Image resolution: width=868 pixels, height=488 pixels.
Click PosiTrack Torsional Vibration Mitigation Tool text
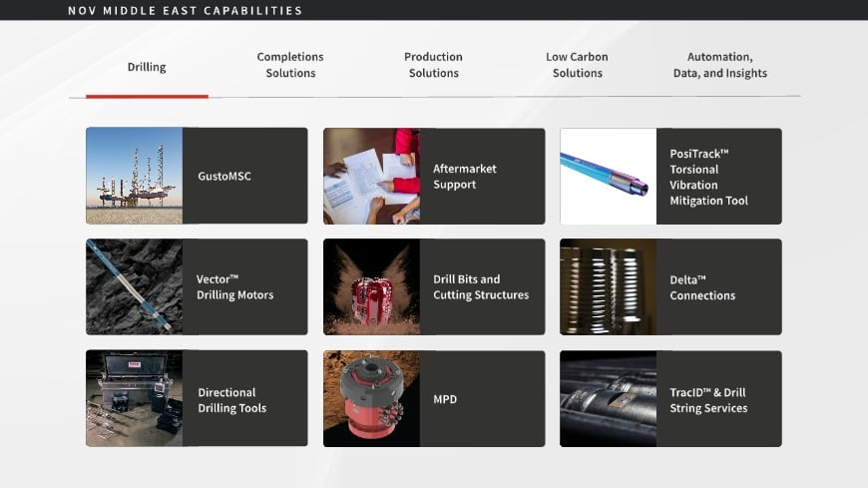click(708, 177)
